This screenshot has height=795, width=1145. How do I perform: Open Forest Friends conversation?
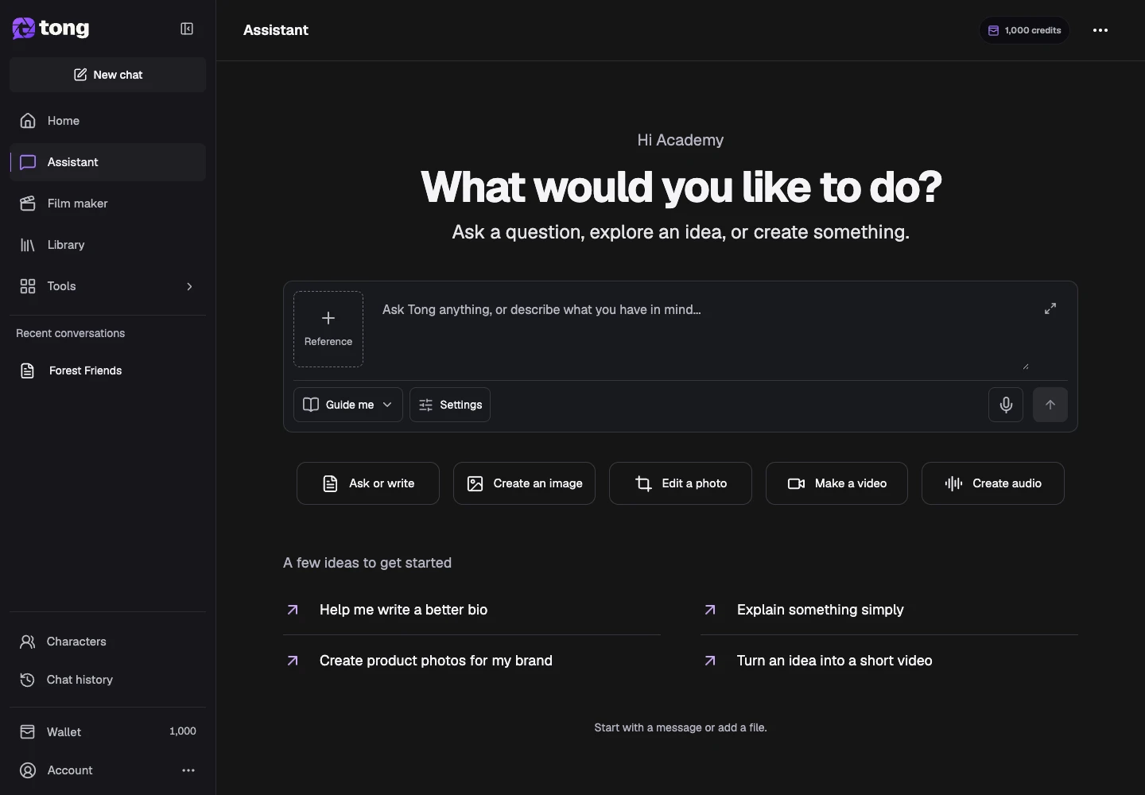(108, 370)
